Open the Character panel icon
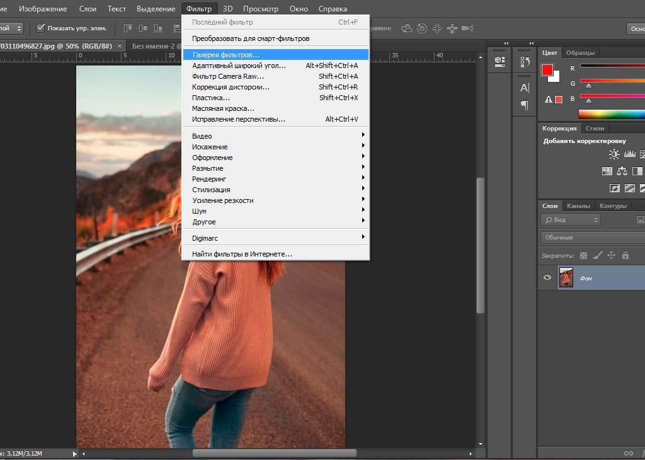Viewport: 645px width, 460px height. pyautogui.click(x=523, y=86)
